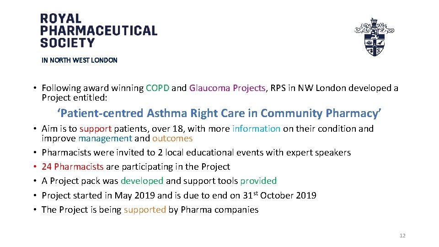Click the green word 'provided'
439x247 pixels.
click(x=258, y=181)
